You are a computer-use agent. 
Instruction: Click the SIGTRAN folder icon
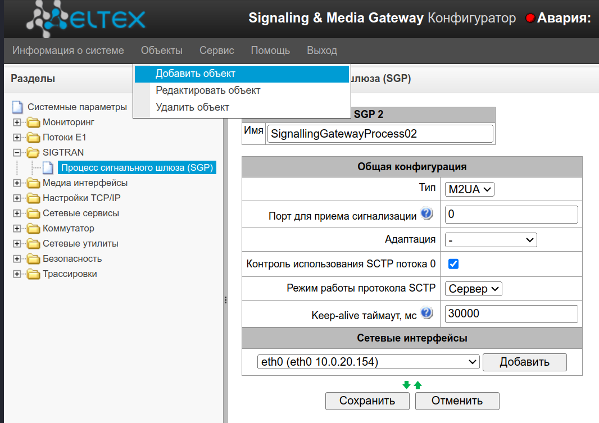(34, 152)
